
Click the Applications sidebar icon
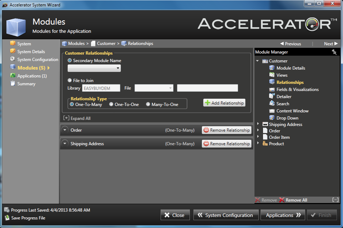pyautogui.click(x=13, y=75)
